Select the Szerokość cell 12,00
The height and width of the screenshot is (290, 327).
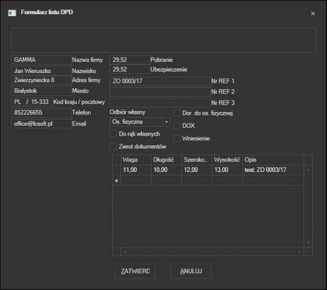coord(197,170)
